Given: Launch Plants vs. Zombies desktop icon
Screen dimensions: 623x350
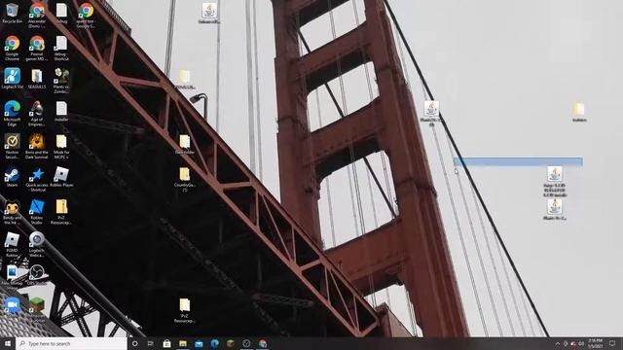Looking at the screenshot, I should point(61,81).
